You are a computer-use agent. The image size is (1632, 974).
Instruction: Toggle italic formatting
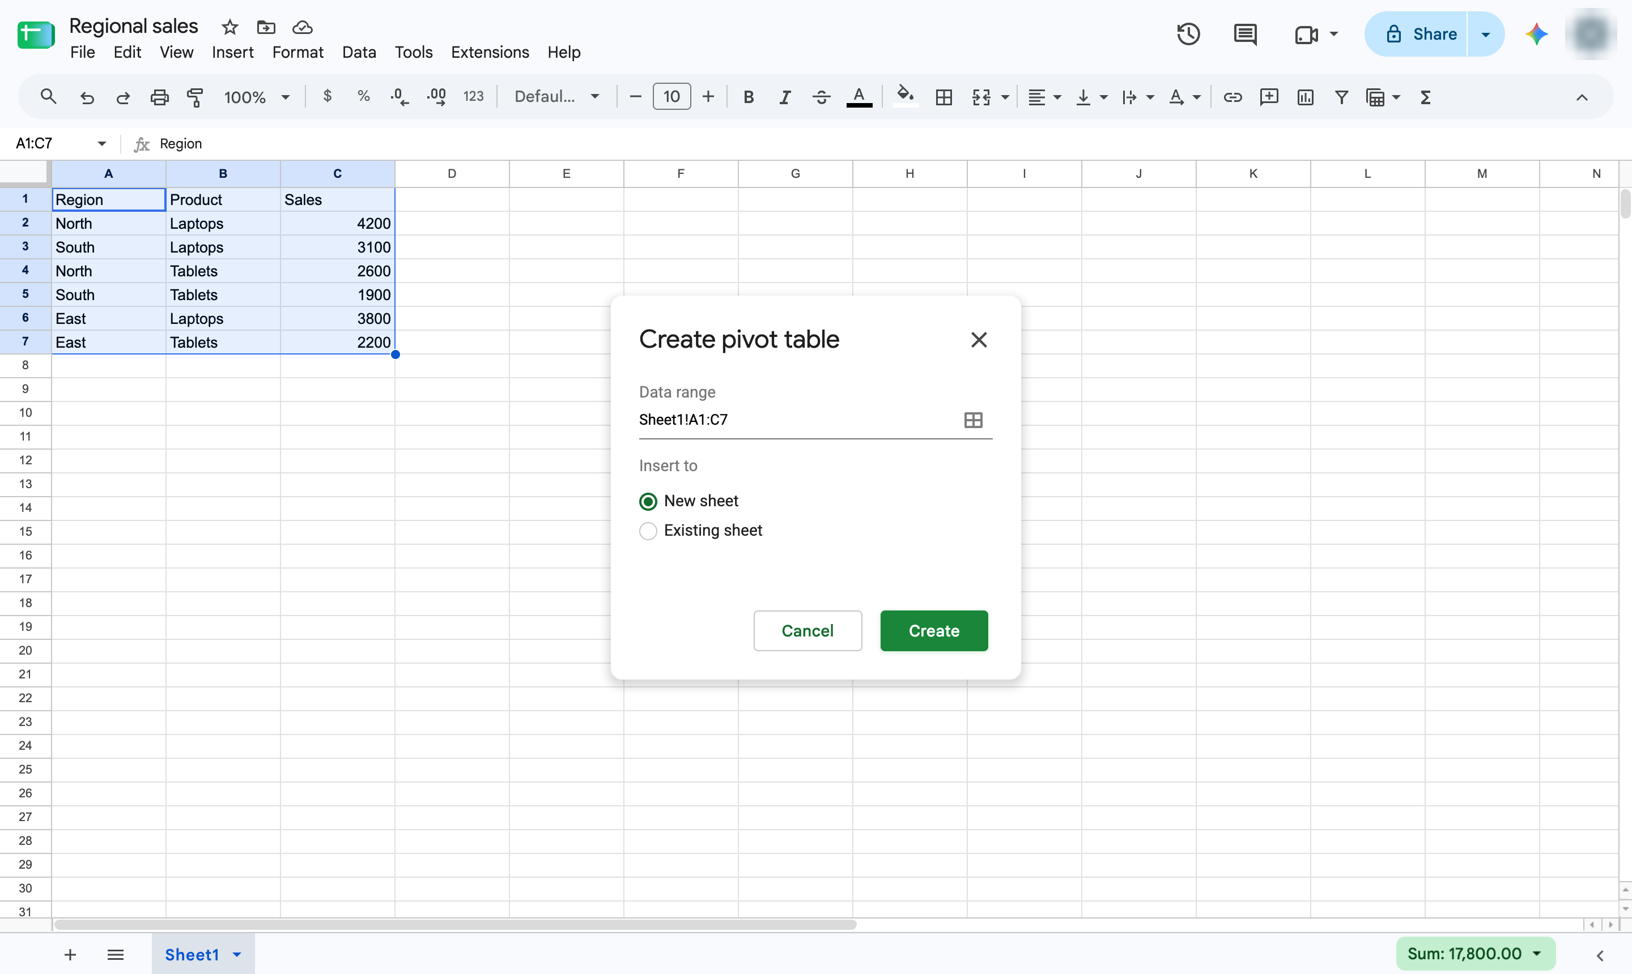click(784, 97)
